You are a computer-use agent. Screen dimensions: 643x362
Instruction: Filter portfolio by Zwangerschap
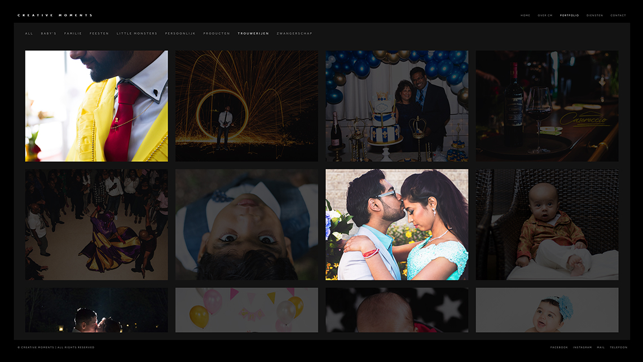tap(294, 33)
